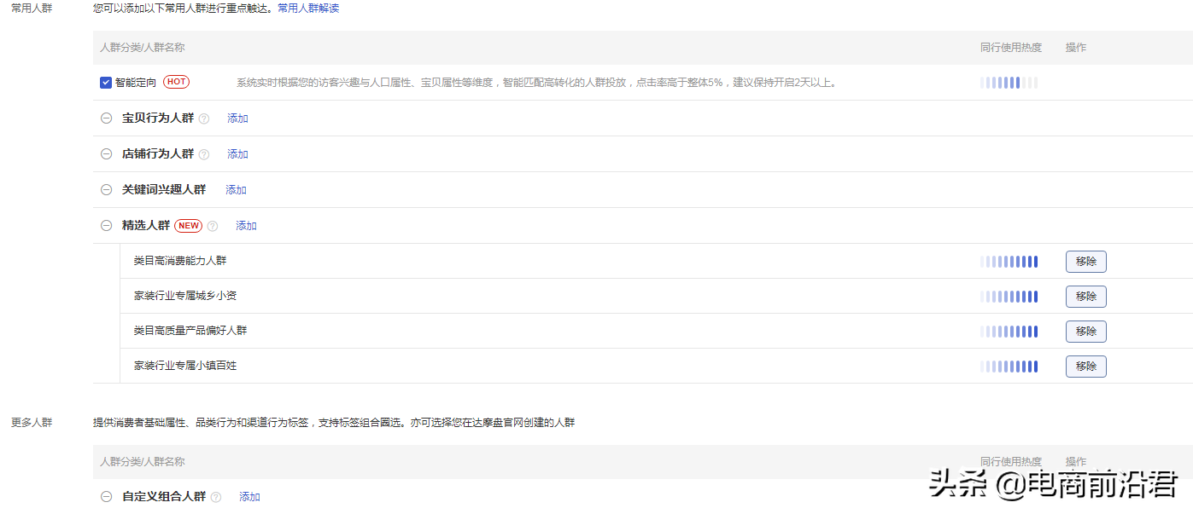Image resolution: width=1193 pixels, height=514 pixels.
Task: Click the NEW badge beside 精选人群
Action: tap(188, 225)
